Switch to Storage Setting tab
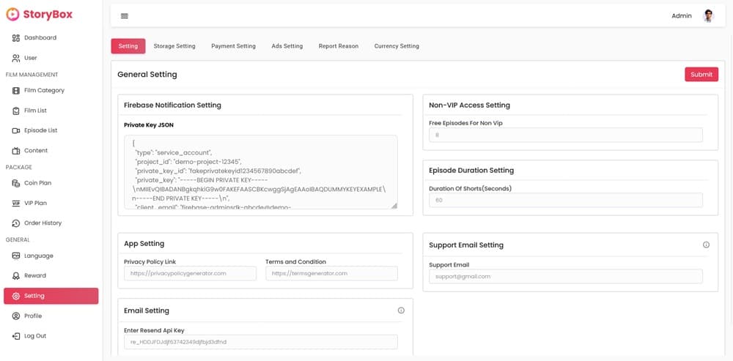The height and width of the screenshot is (361, 733). click(x=174, y=46)
